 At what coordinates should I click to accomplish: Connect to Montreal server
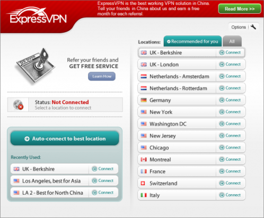tap(230, 159)
